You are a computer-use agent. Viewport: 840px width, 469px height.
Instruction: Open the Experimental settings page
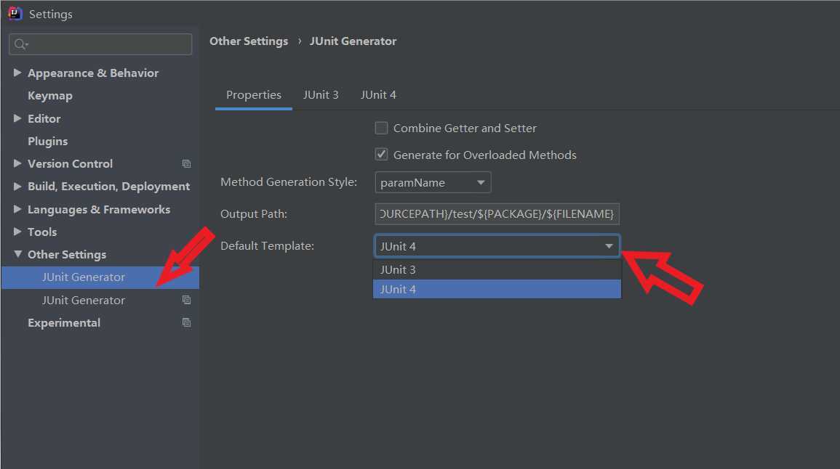(x=64, y=323)
